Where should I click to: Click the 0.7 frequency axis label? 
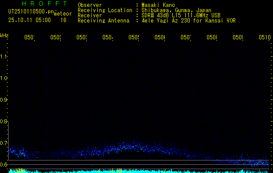tap(4, 143)
